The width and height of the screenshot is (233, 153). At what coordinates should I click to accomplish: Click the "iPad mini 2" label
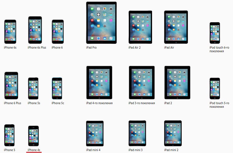pos(171,150)
